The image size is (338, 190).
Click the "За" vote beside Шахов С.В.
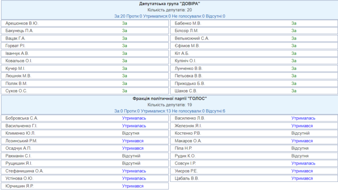(x=294, y=91)
